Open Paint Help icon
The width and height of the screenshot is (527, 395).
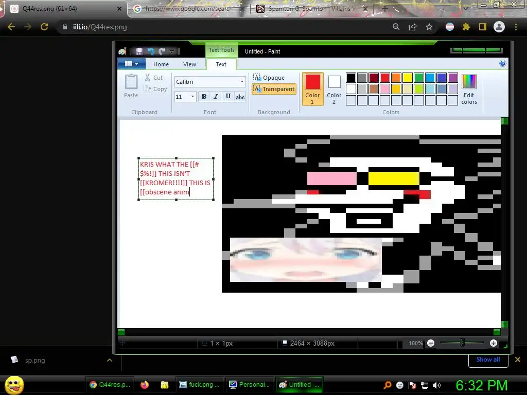(503, 63)
